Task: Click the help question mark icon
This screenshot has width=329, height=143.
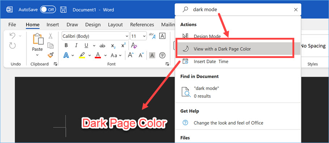Action: pyautogui.click(x=185, y=123)
